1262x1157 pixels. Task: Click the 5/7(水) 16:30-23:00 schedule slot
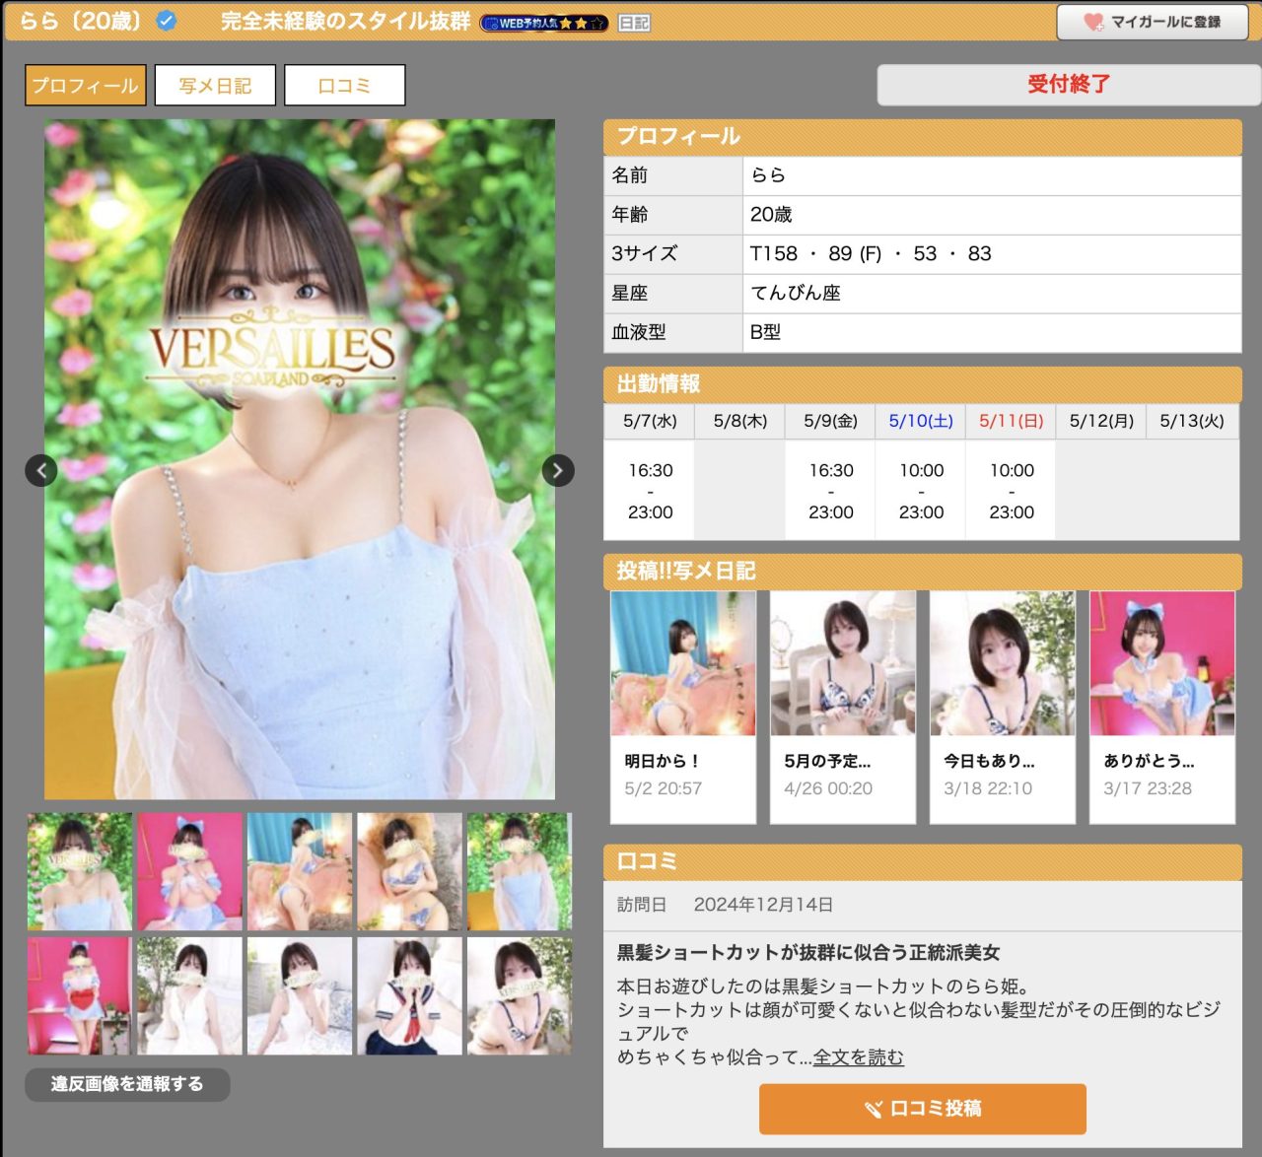[x=650, y=491]
